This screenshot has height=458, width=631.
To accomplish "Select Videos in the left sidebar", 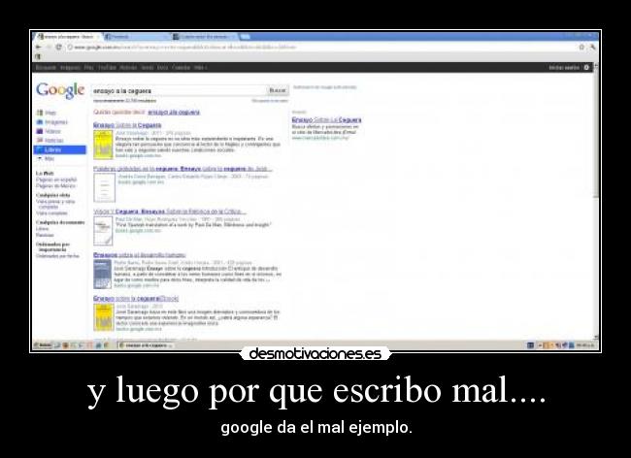I will (x=49, y=132).
